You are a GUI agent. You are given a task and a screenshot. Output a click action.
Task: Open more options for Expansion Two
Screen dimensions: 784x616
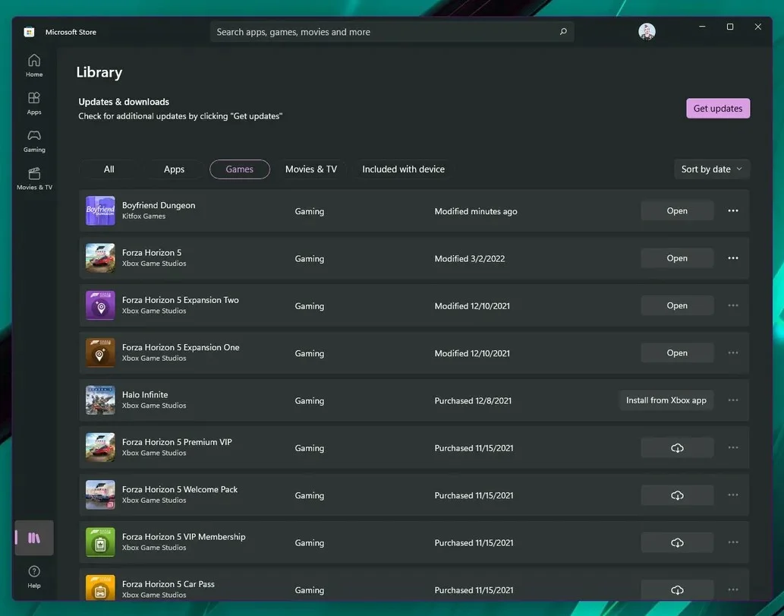[733, 305]
